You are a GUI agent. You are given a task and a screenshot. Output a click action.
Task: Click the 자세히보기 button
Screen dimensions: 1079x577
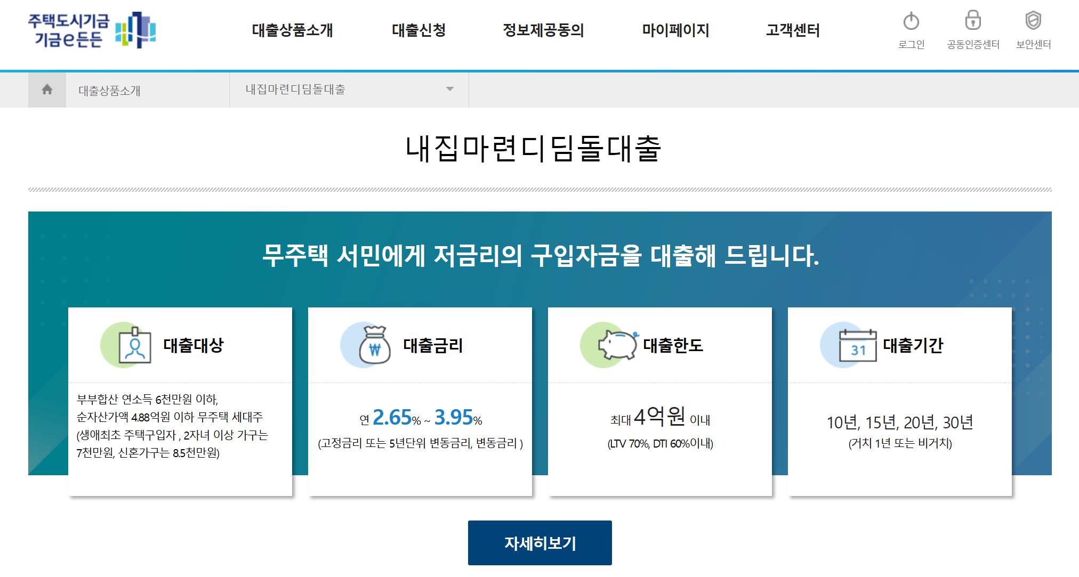point(539,542)
